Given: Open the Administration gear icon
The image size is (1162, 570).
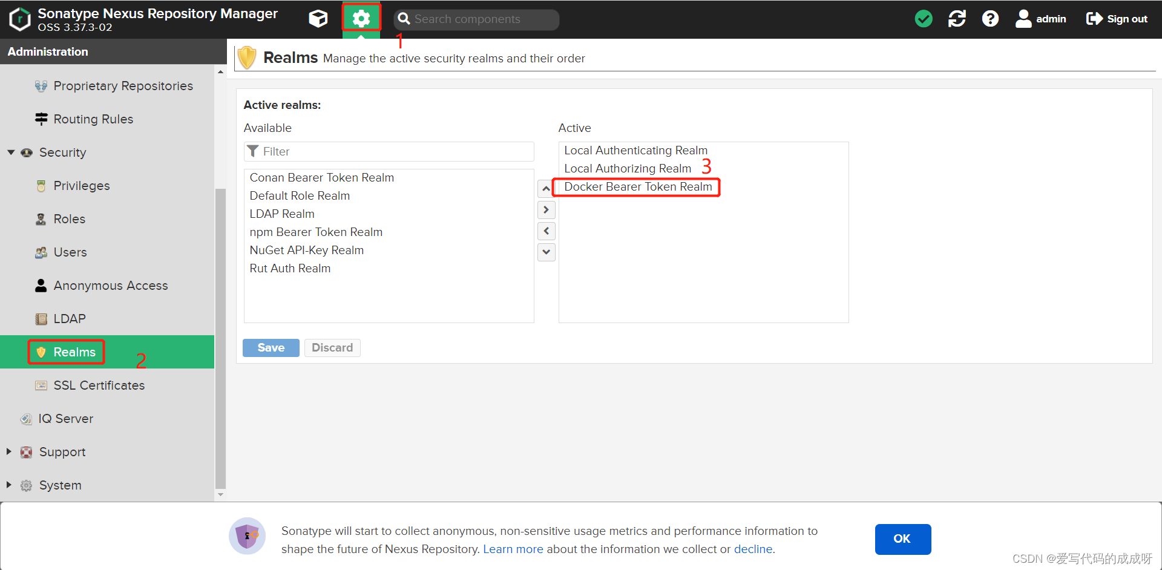Looking at the screenshot, I should [x=361, y=19].
